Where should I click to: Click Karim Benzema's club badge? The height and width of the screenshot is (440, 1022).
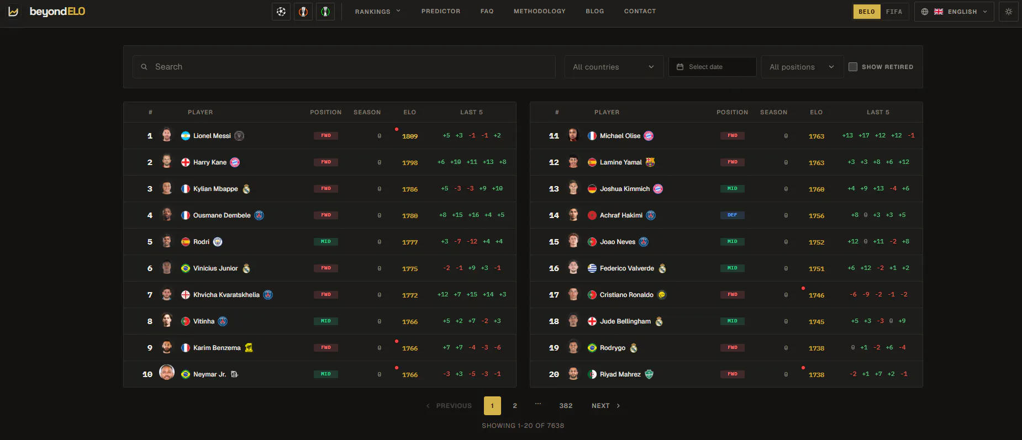[249, 348]
